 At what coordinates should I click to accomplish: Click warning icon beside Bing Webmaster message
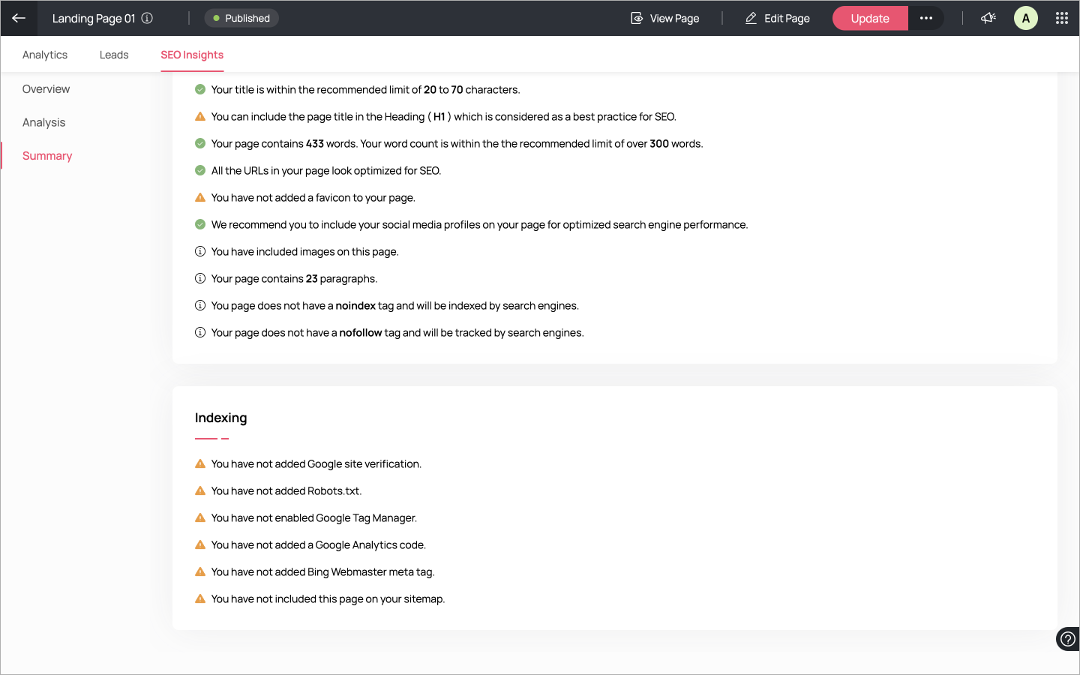200,571
